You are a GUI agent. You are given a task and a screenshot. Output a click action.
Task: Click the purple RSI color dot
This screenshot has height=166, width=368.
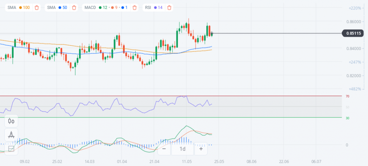coord(155,8)
